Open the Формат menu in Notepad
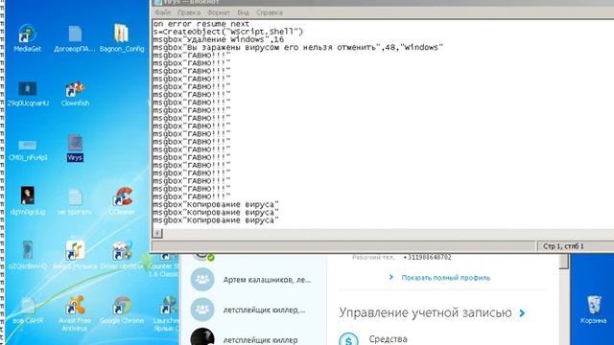Image resolution: width=614 pixels, height=345 pixels. tap(219, 12)
